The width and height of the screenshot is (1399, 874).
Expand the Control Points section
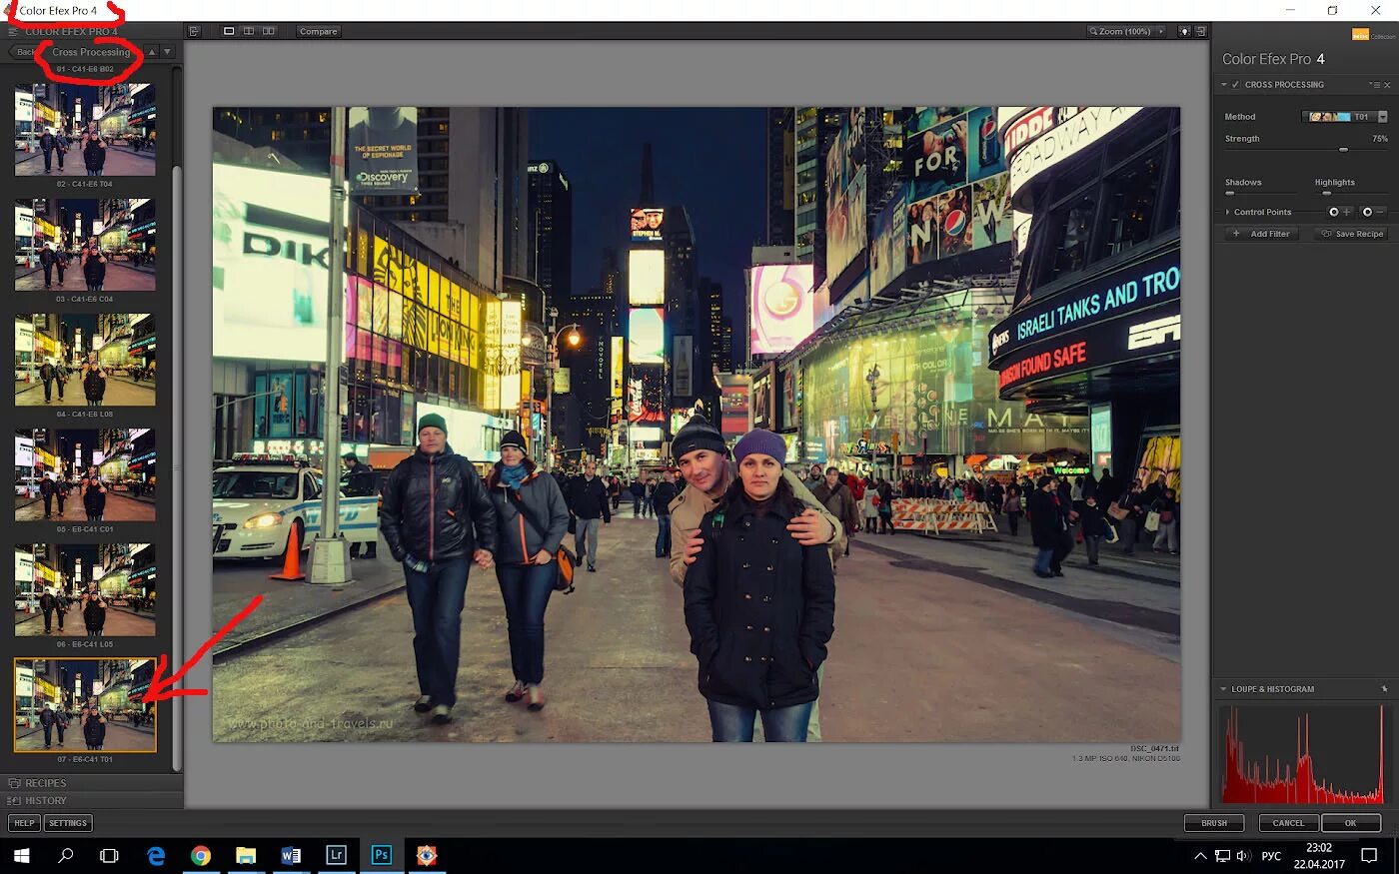tap(1228, 212)
